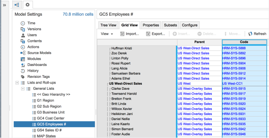Click Parent cell US West
Screen dimensions: 269x138
pyautogui.click(x=200, y=84)
